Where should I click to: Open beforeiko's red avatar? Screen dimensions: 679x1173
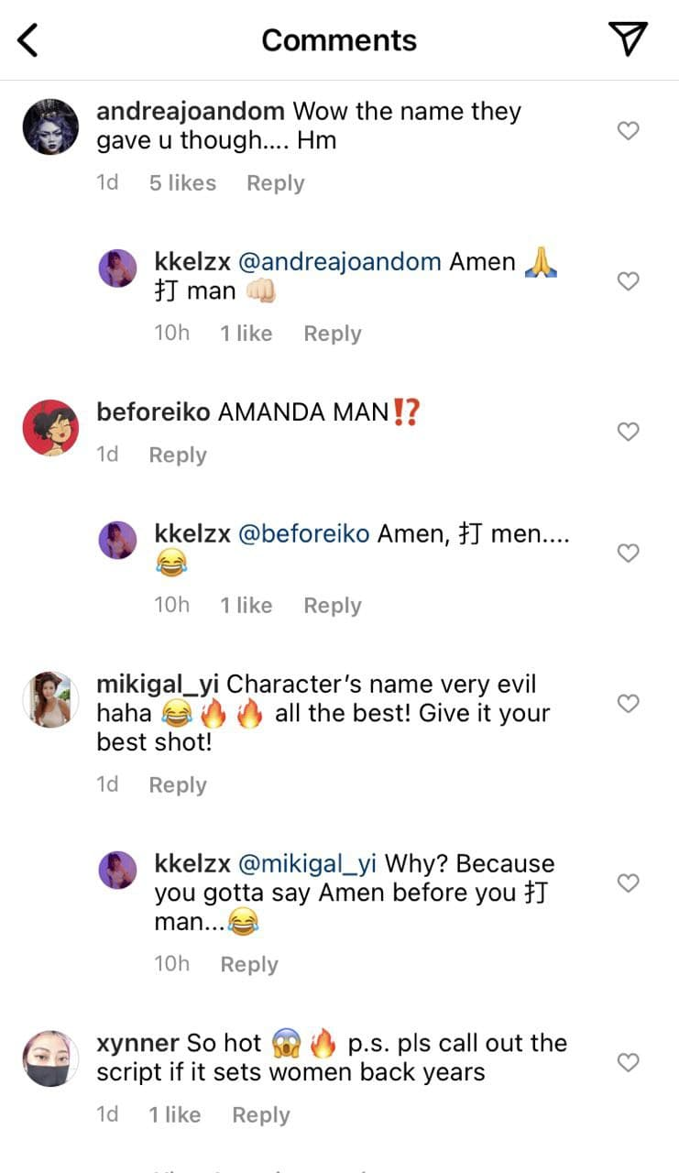[50, 428]
